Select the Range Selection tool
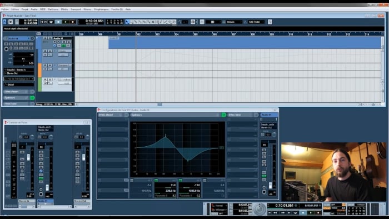 (132, 22)
